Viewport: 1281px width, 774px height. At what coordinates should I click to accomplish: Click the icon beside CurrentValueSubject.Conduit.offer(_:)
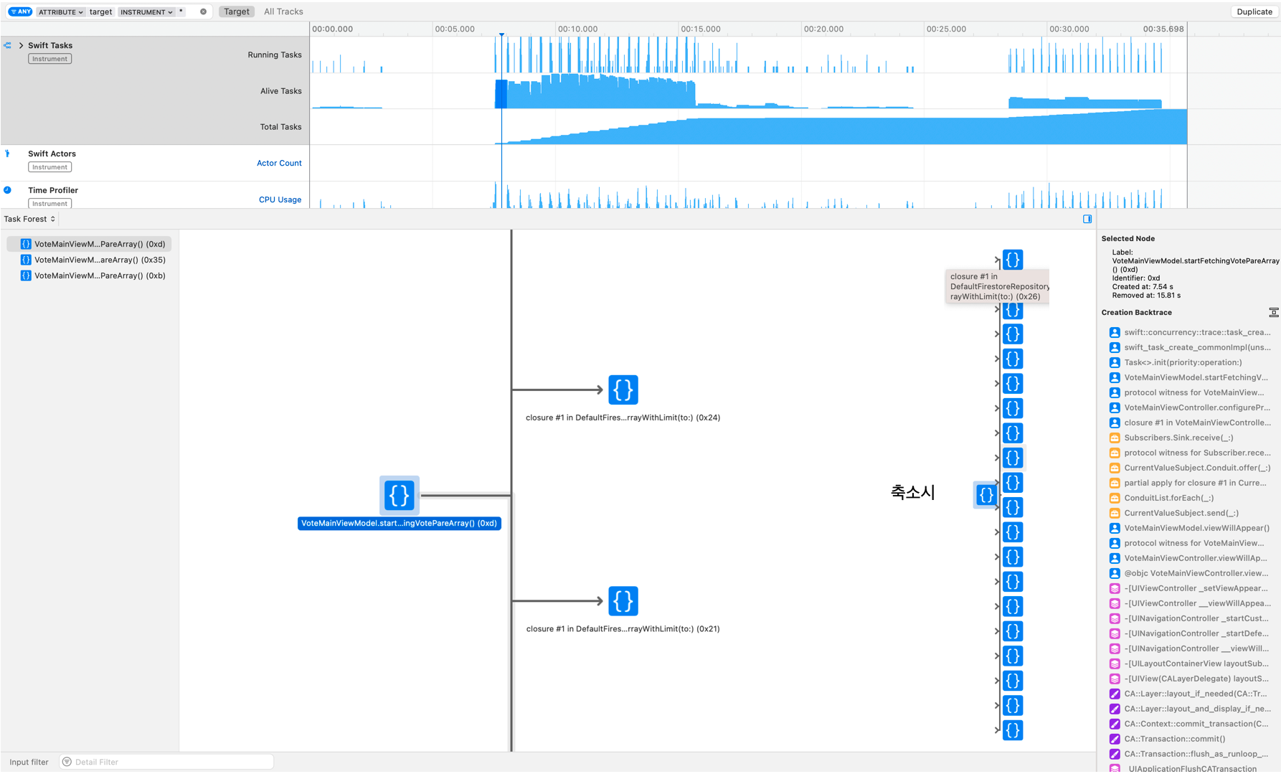(1115, 468)
